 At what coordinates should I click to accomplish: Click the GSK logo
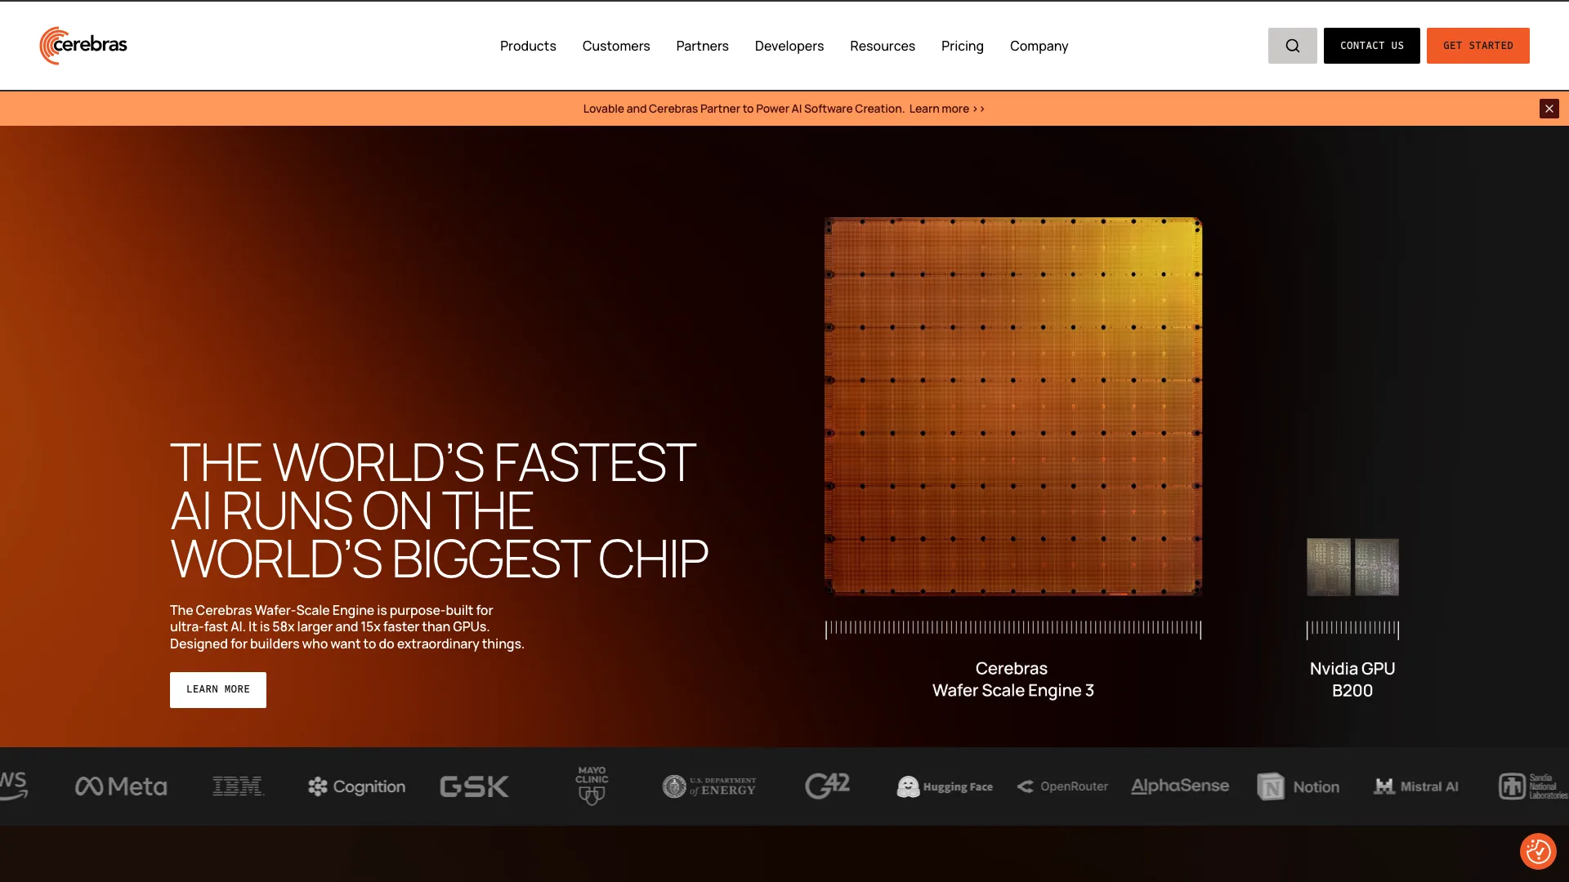point(474,786)
